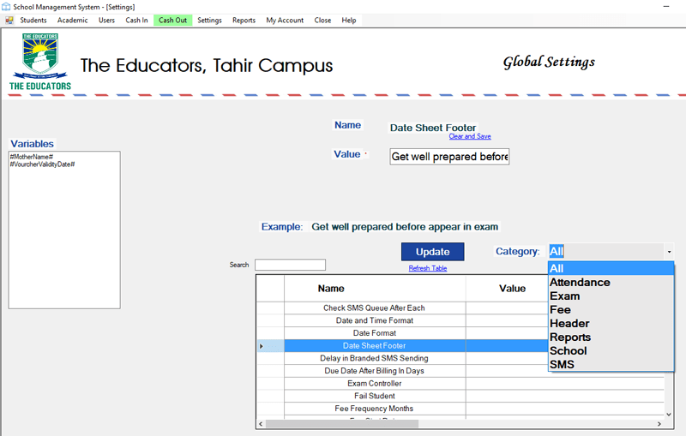This screenshot has height=436, width=686.
Task: Select the Date and Time Format row
Action: [374, 320]
